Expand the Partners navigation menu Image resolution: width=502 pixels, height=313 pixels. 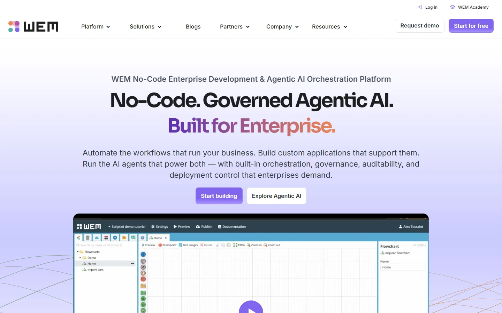pos(235,26)
